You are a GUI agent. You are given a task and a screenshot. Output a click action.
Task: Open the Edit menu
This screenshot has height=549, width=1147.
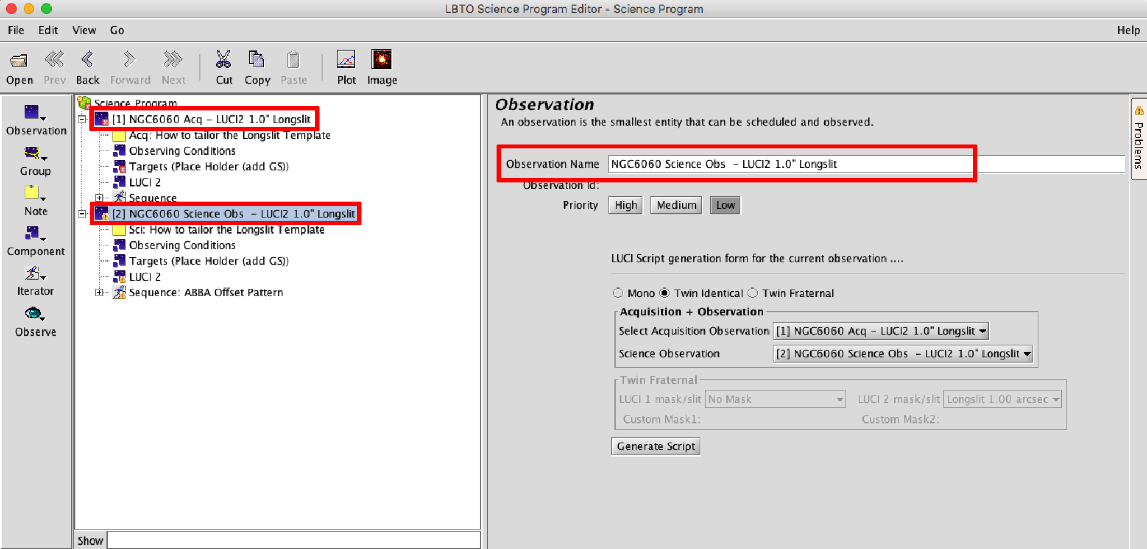pyautogui.click(x=48, y=30)
